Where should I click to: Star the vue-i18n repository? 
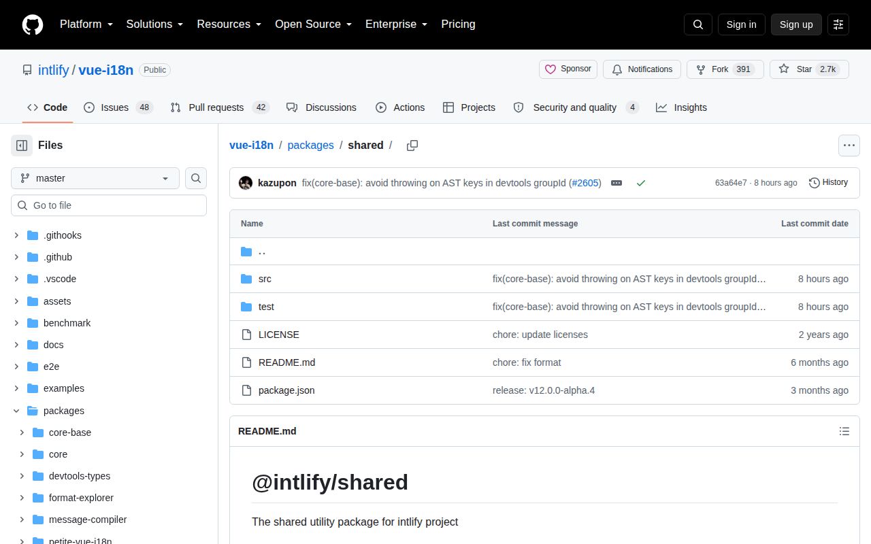pos(809,69)
